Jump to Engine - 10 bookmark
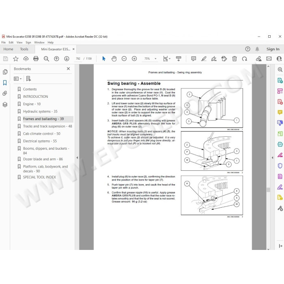Viewport: 284px width, 284px height. (x=32, y=104)
